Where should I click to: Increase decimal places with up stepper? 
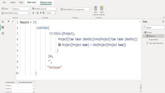point(55,12)
